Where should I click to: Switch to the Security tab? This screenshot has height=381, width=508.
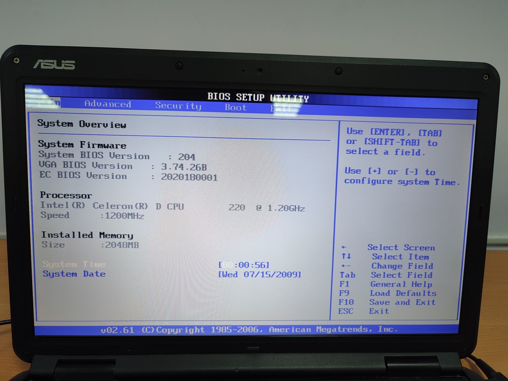coord(178,106)
